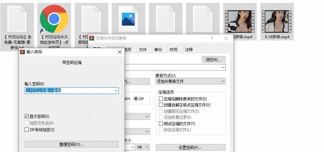Open the Chrome shortcut file icon
The width and height of the screenshot is (324, 152).
(x=54, y=19)
